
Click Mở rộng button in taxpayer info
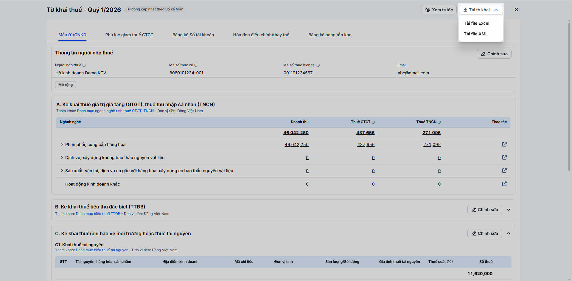tap(66, 85)
